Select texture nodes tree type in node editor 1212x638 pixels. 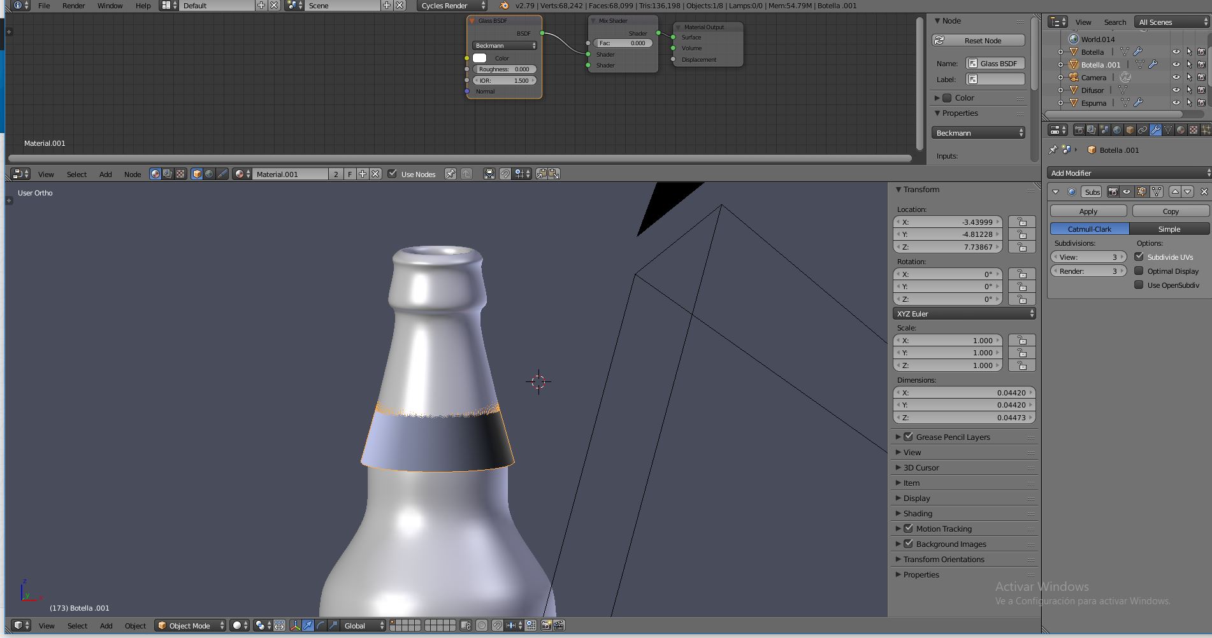click(x=180, y=174)
